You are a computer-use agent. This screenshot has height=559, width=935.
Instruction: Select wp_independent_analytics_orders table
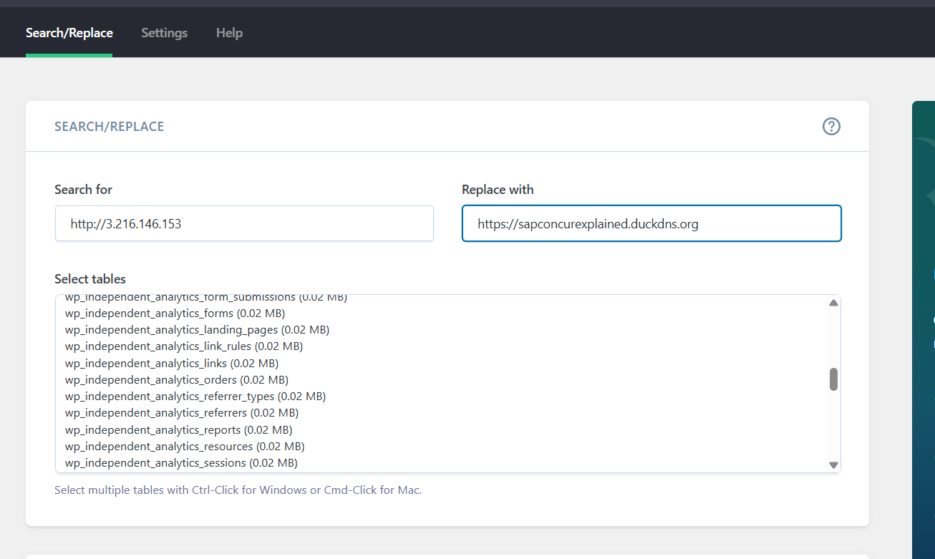176,380
